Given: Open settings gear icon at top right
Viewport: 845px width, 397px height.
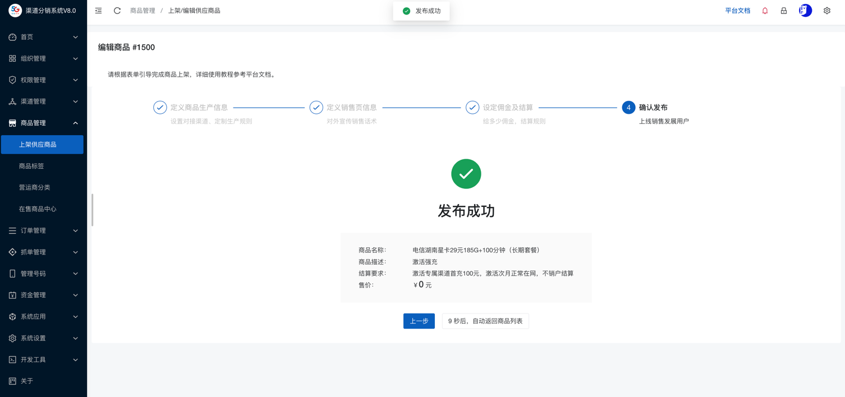Looking at the screenshot, I should tap(826, 11).
